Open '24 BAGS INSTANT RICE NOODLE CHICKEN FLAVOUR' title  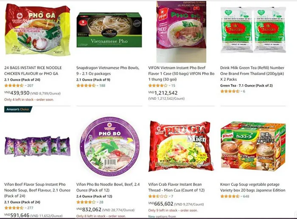pyautogui.click(x=33, y=71)
